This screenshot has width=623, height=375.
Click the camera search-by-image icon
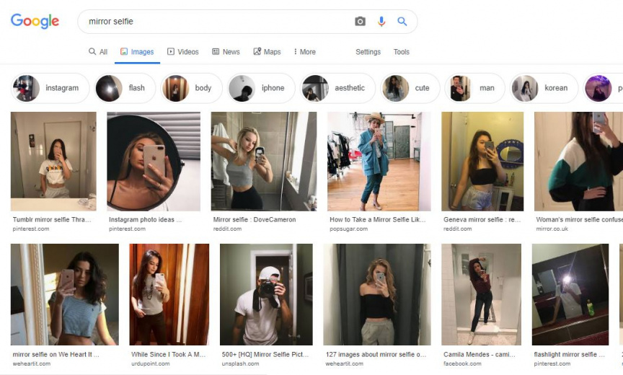[x=360, y=22]
